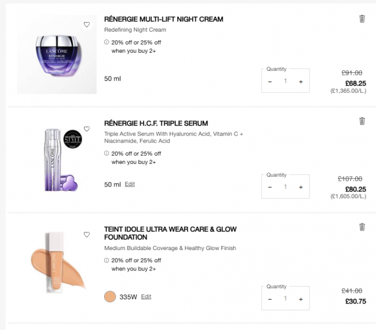The height and width of the screenshot is (330, 376).
Task: Edit the 335W foundation shade
Action: 146,296
